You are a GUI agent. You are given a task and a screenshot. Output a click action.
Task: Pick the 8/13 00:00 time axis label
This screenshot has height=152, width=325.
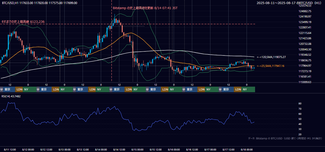65,149
